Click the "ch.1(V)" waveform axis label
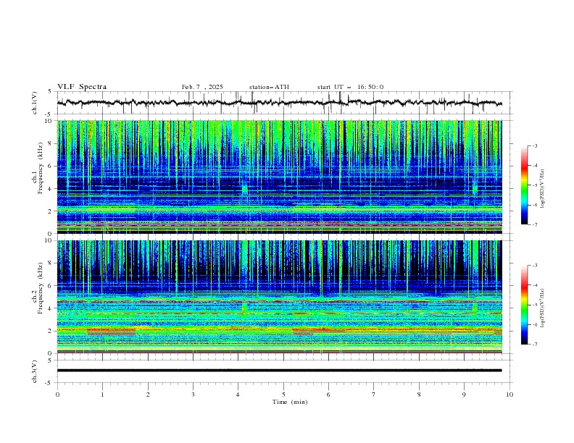Image resolution: width=574 pixels, height=443 pixels. 35,103
